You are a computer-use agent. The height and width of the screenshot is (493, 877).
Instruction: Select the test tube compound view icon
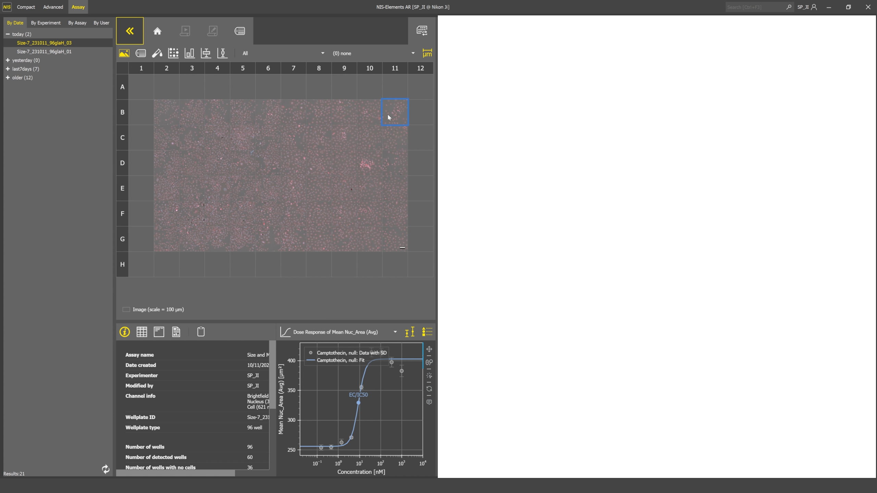click(x=157, y=53)
